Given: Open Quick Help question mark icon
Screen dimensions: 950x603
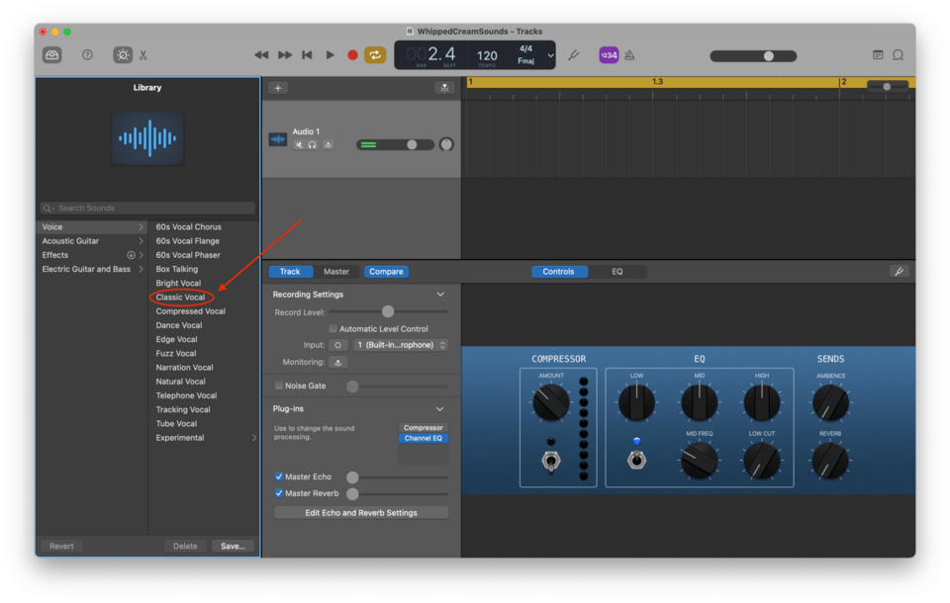Looking at the screenshot, I should [87, 55].
